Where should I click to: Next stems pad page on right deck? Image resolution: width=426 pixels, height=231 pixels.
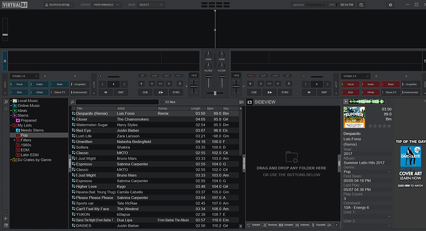pyautogui.click(x=406, y=77)
